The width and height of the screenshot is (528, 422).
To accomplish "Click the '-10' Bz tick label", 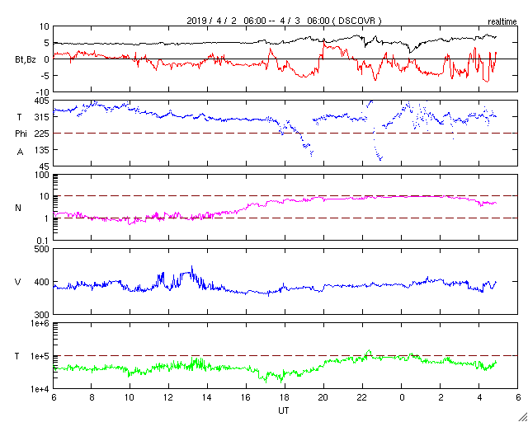I will [x=44, y=92].
